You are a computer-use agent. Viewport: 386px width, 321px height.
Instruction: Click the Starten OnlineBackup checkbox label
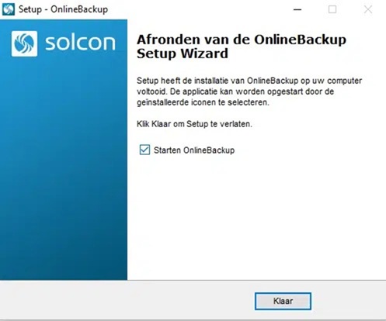coord(194,150)
